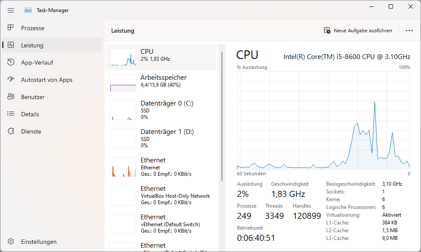Click the Prozesse sidebar icon
The height and width of the screenshot is (252, 421).
11,28
